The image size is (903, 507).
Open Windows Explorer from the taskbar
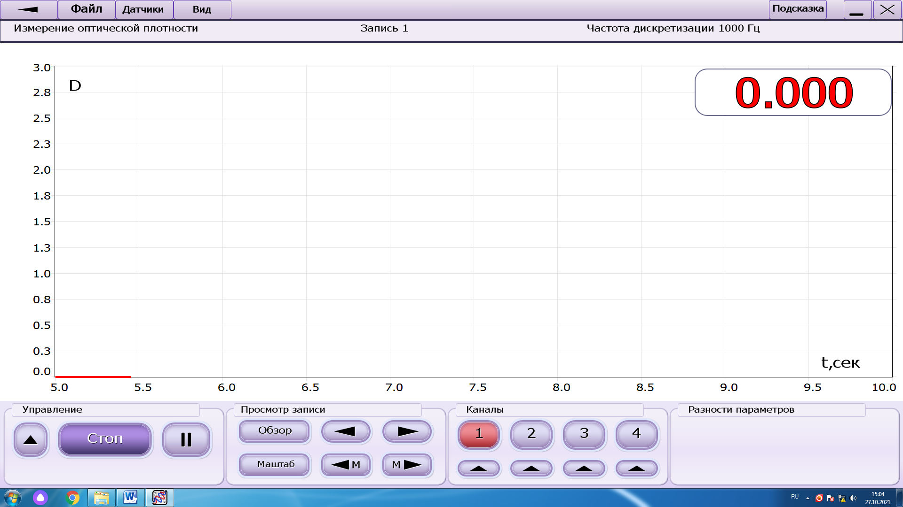pyautogui.click(x=102, y=498)
